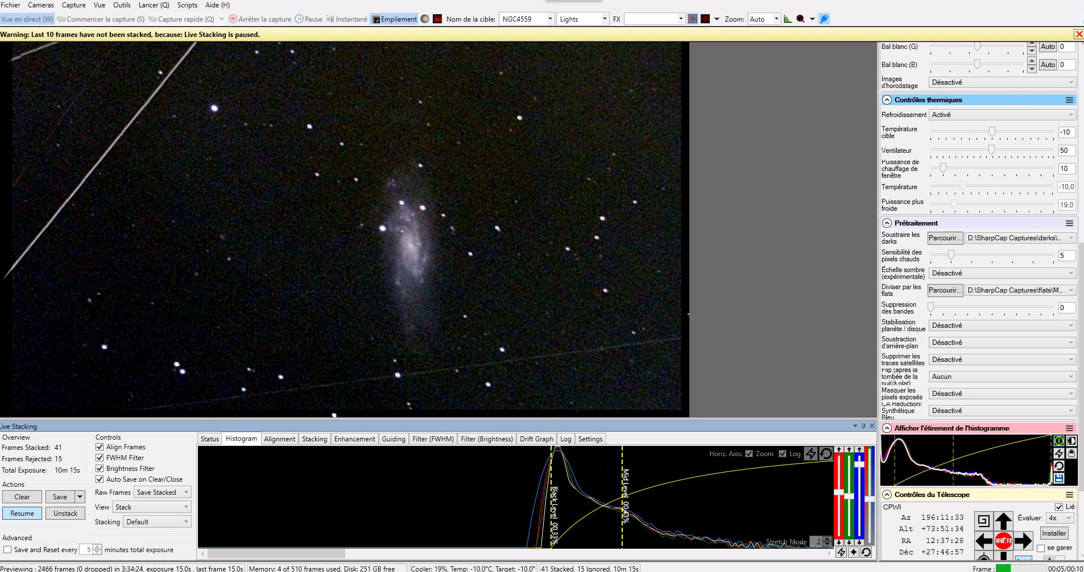Click the telescope move right arrow

(1023, 541)
